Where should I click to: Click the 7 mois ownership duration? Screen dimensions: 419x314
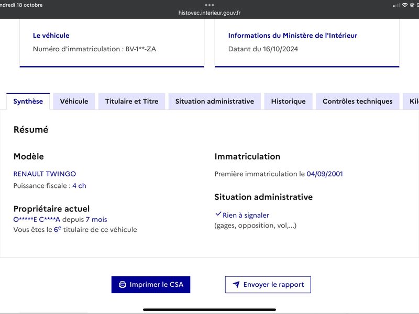pos(96,219)
